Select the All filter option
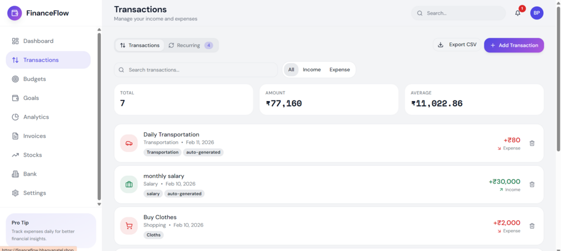Screen dimensions: 561x251 pos(291,70)
